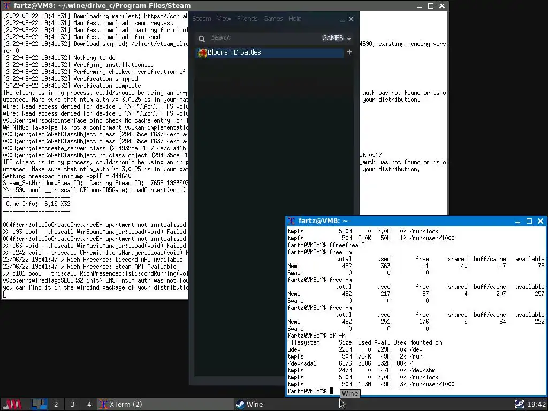Viewport: 548px width, 411px height.
Task: Close the Steam mini window
Action: (x=351, y=19)
